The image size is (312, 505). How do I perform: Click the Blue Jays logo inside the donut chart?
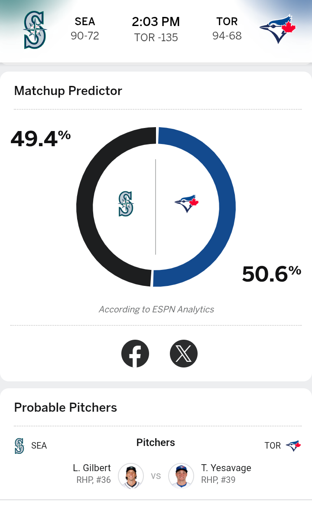point(186,203)
